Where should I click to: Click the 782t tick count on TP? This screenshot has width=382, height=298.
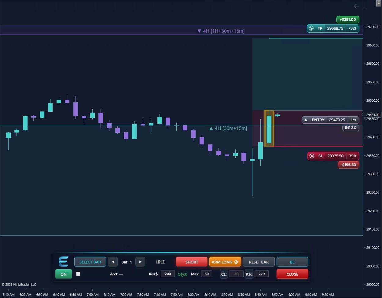[352, 28]
